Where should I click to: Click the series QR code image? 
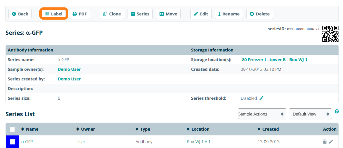coord(330,34)
